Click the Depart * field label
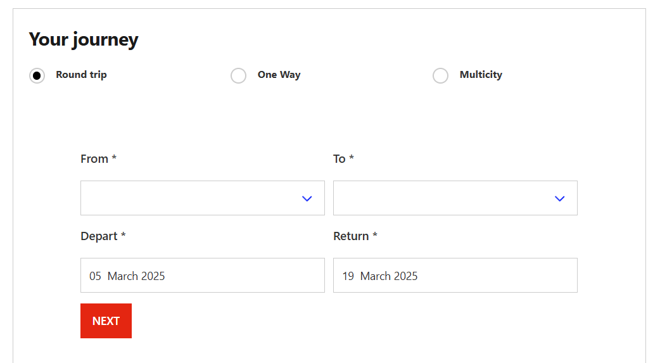Screen dimensions: 660x363 (103, 236)
